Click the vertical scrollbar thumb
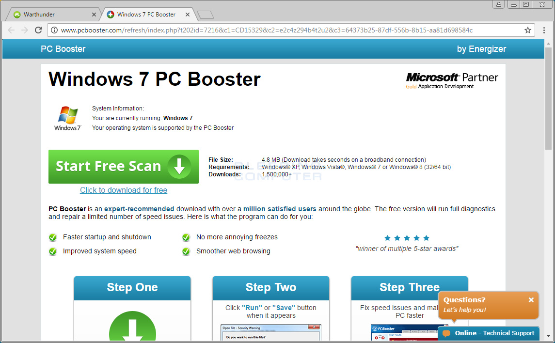Image resolution: width=555 pixels, height=343 pixels. point(548,98)
